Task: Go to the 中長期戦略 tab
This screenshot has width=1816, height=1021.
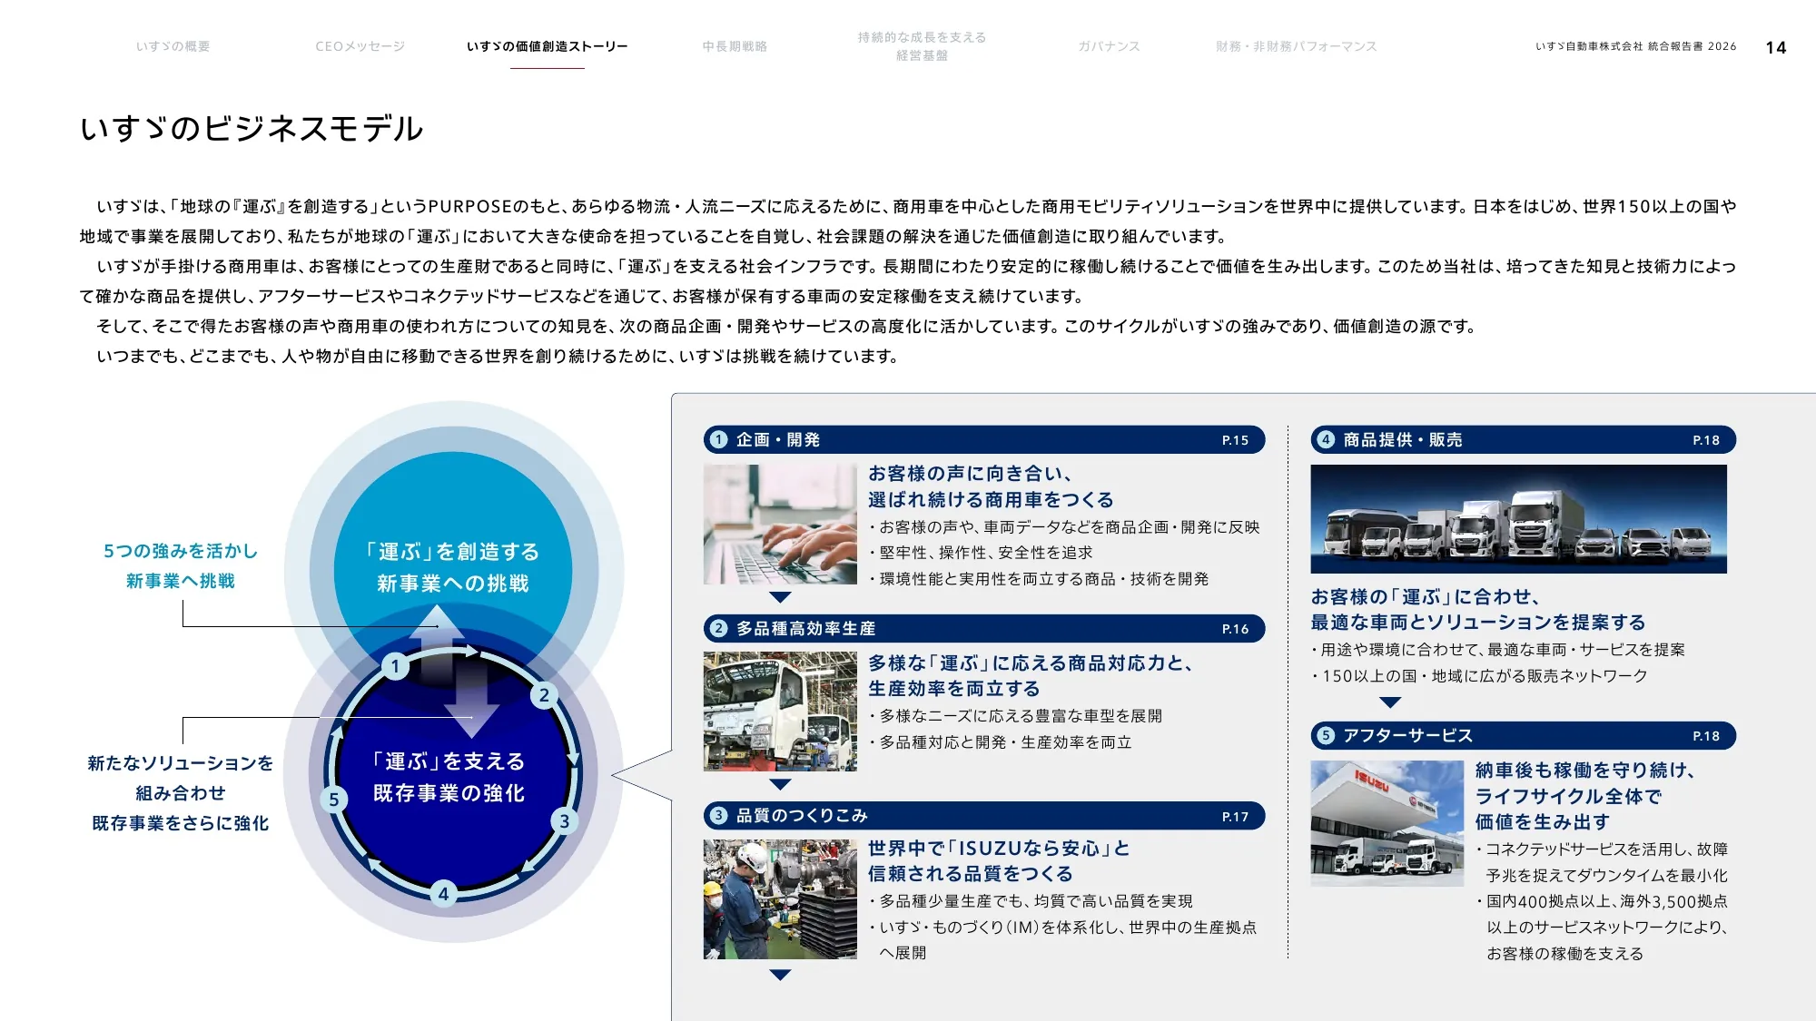Action: pos(735,46)
